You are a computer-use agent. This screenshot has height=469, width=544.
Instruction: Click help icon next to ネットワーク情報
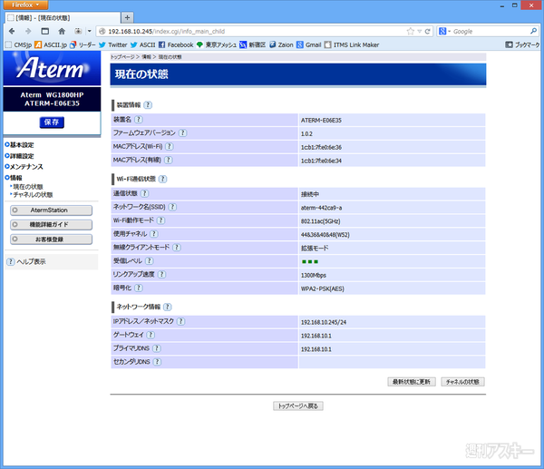click(x=168, y=307)
